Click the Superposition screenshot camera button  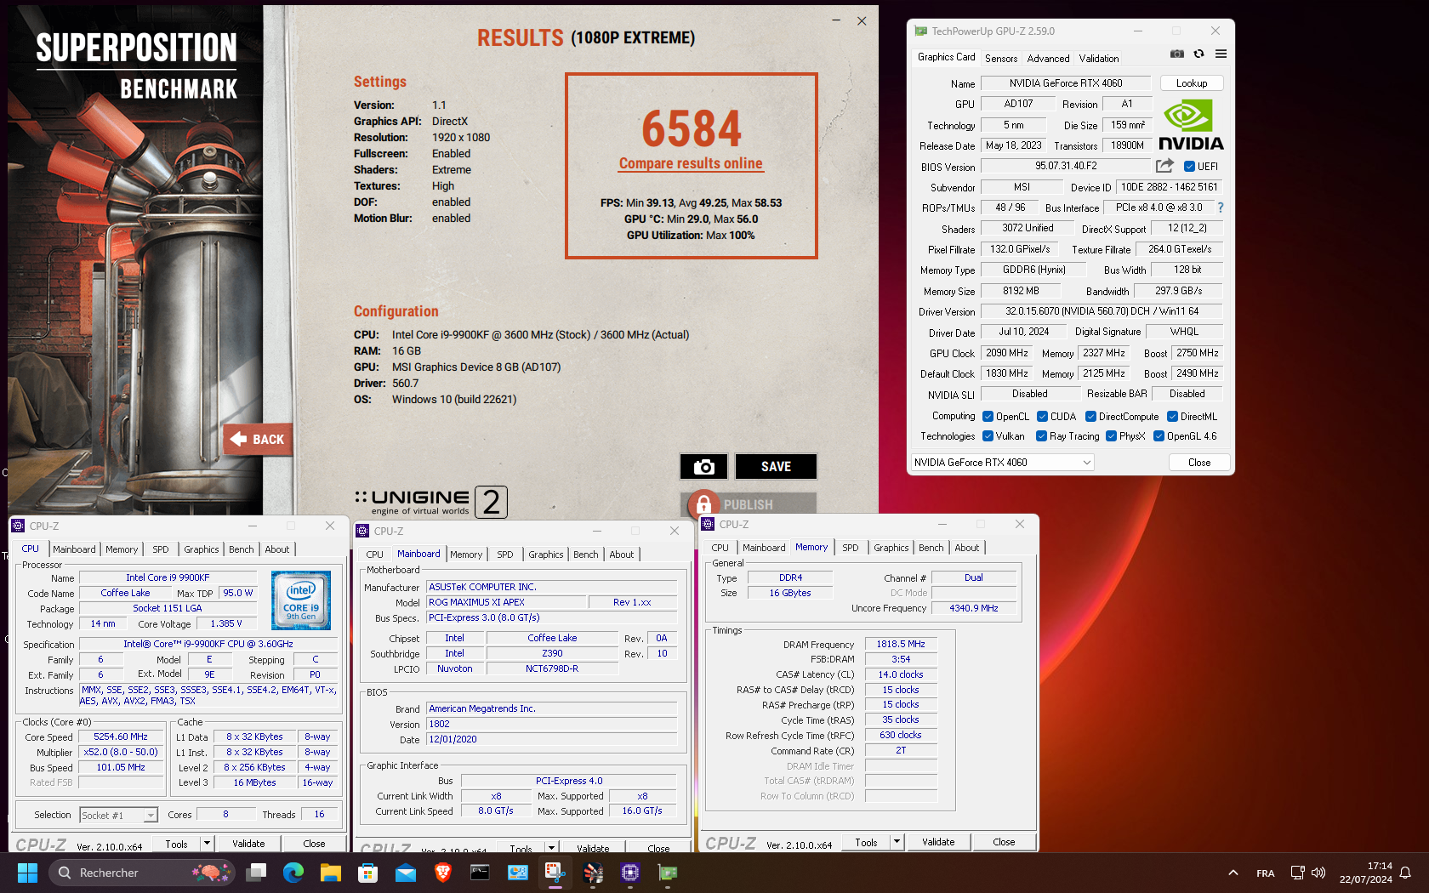coord(703,466)
